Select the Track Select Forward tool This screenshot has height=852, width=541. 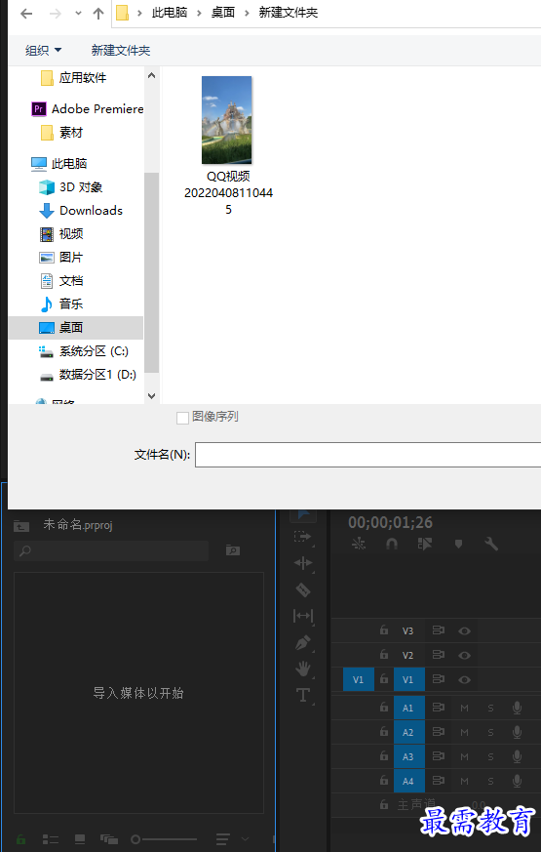click(x=302, y=537)
